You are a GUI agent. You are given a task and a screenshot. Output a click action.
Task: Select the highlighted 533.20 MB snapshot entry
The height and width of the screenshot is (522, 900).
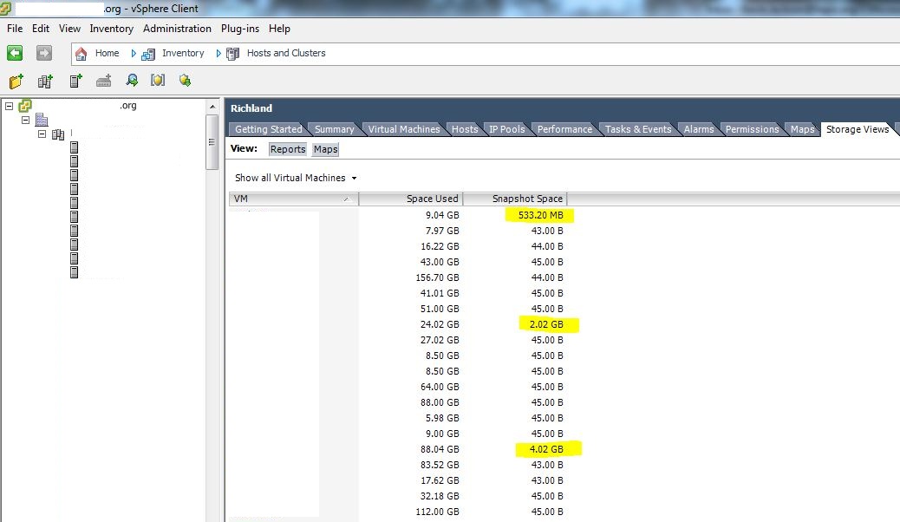coord(540,214)
